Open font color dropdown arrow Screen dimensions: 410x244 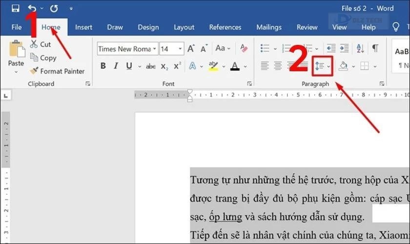(x=245, y=66)
